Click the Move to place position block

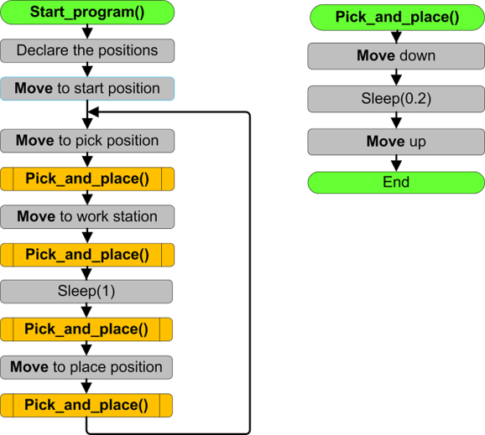[86, 367]
